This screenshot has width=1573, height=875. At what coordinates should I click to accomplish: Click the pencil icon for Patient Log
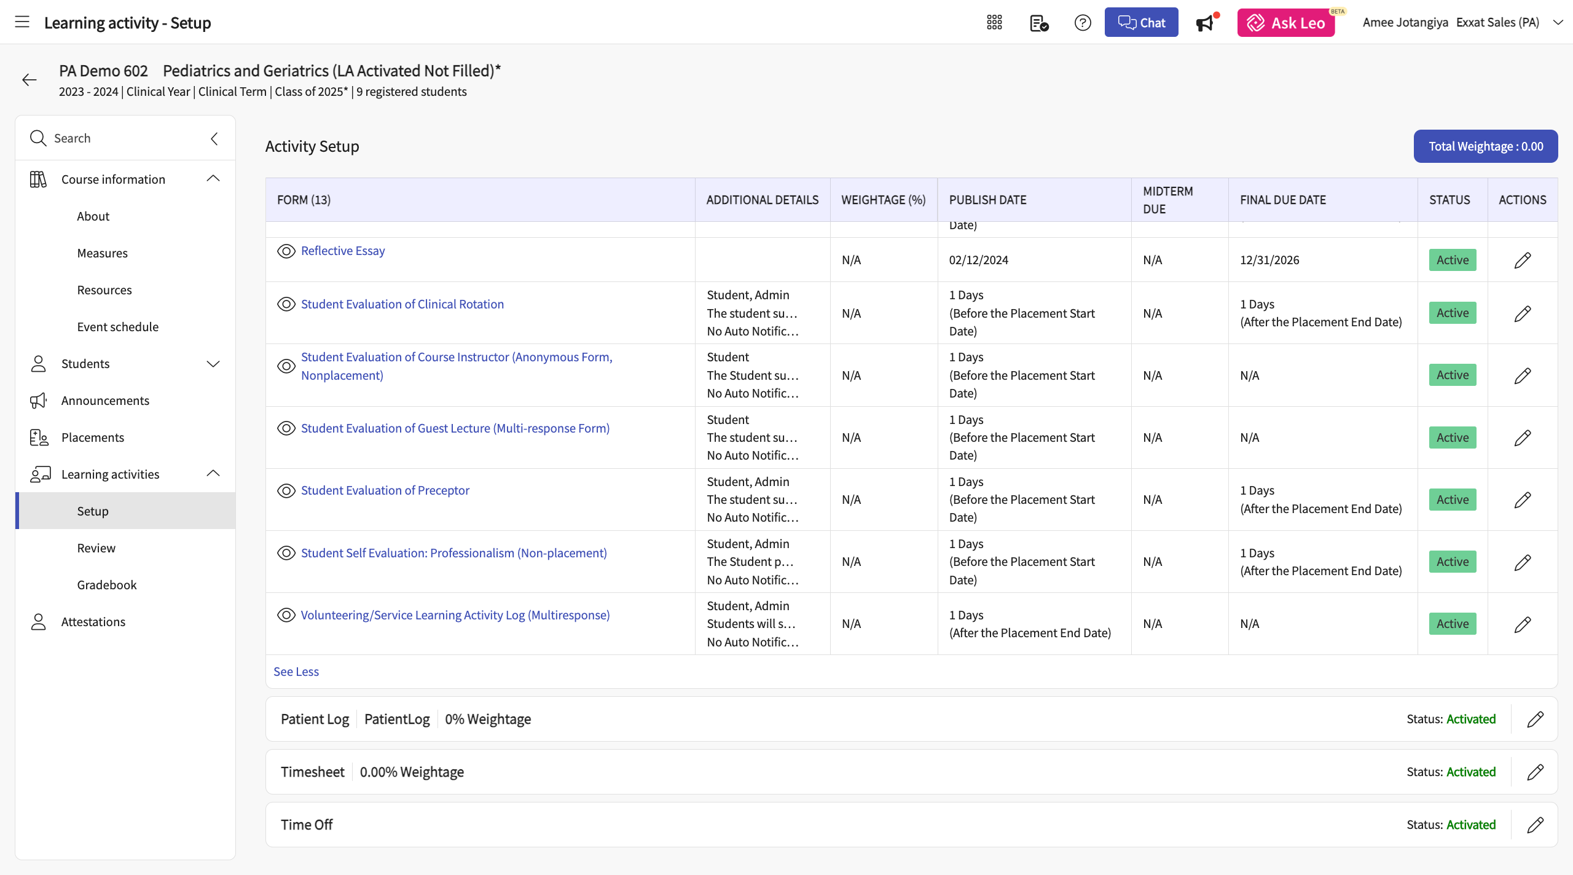tap(1535, 719)
